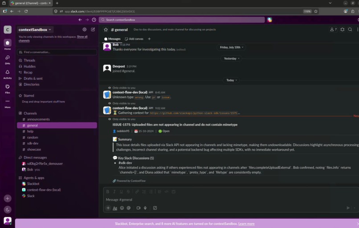Image resolution: width=359 pixels, height=228 pixels.
Task: Toggle strikethrough formatting in composer
Action: 128,191
